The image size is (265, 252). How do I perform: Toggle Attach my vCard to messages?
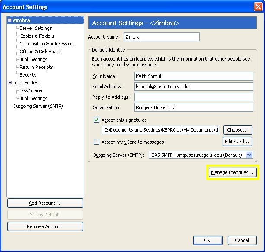click(x=97, y=142)
